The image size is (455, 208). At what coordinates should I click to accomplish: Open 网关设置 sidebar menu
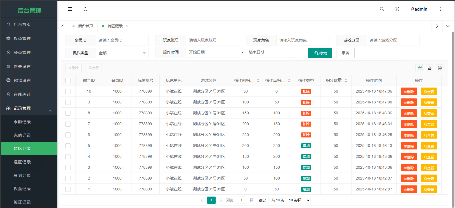pos(29,66)
